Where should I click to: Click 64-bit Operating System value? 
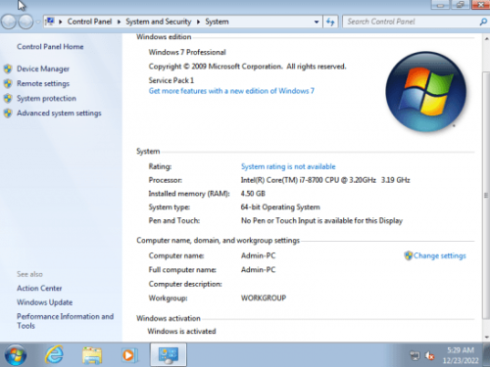280,207
